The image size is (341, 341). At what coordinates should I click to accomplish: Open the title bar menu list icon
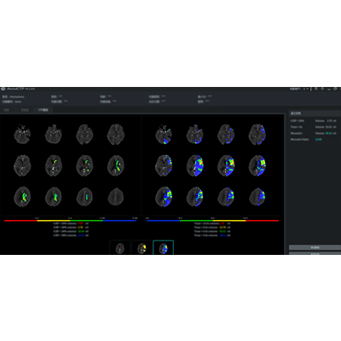[x=316, y=89]
